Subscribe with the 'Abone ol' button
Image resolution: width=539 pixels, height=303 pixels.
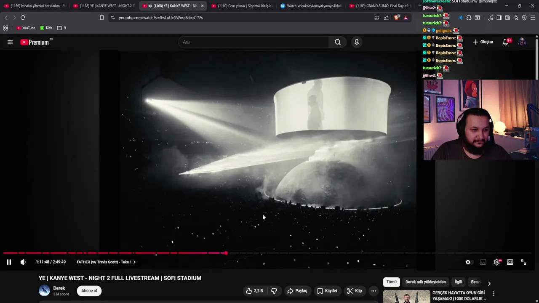89,291
